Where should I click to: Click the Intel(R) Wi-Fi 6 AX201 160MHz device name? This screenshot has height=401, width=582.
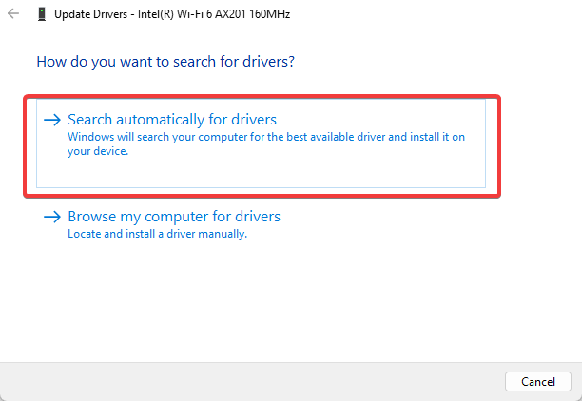point(214,14)
